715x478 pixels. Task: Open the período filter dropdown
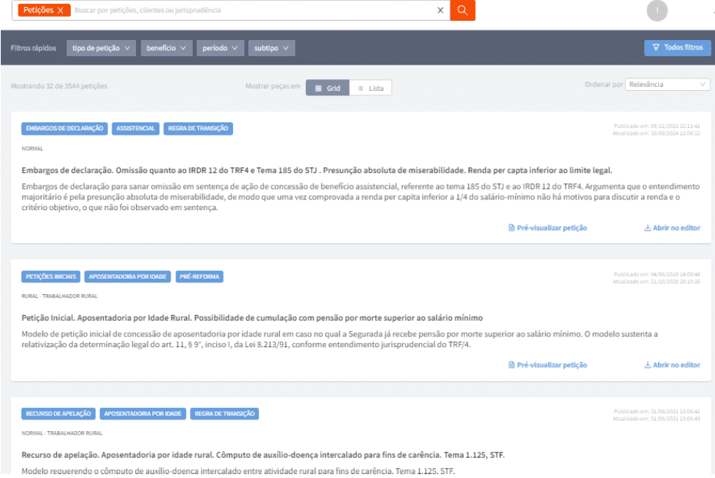coord(220,48)
